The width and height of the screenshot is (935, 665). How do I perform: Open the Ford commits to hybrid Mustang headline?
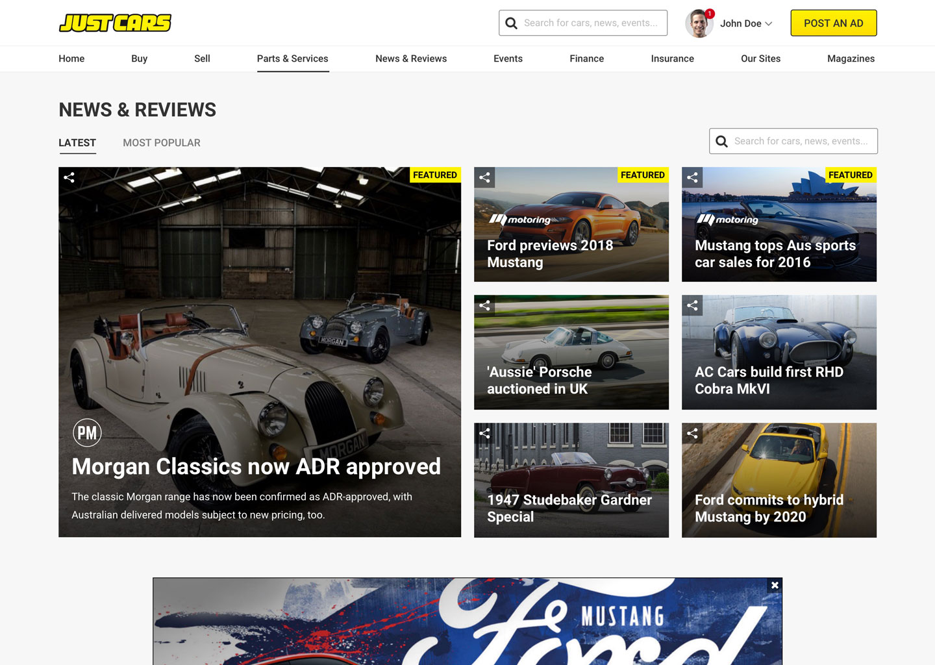pyautogui.click(x=769, y=508)
